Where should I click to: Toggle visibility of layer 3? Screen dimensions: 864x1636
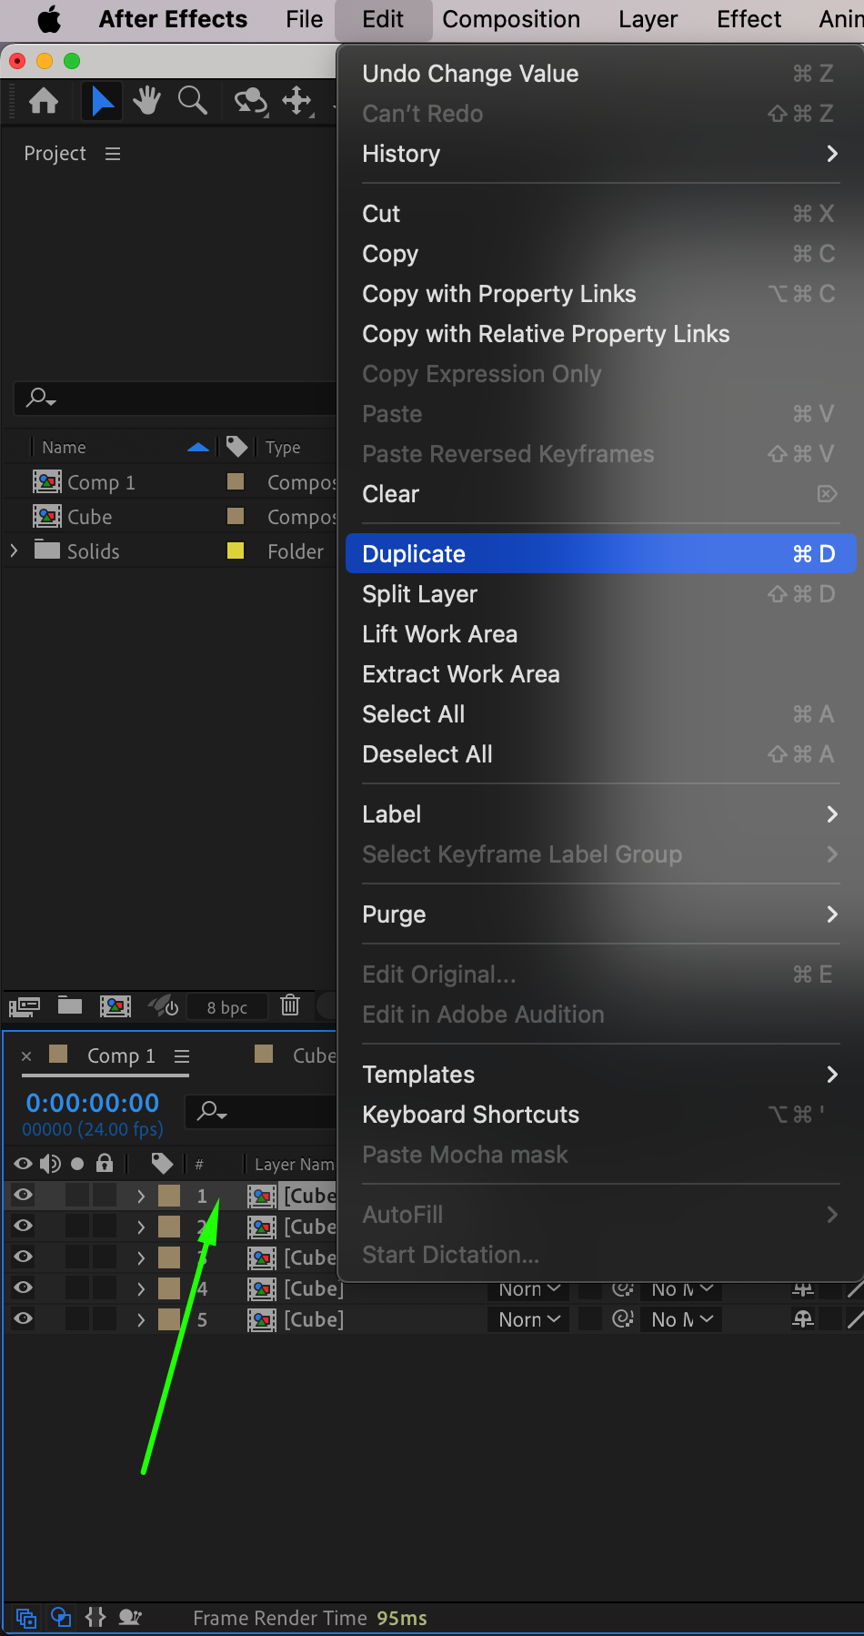[24, 1257]
